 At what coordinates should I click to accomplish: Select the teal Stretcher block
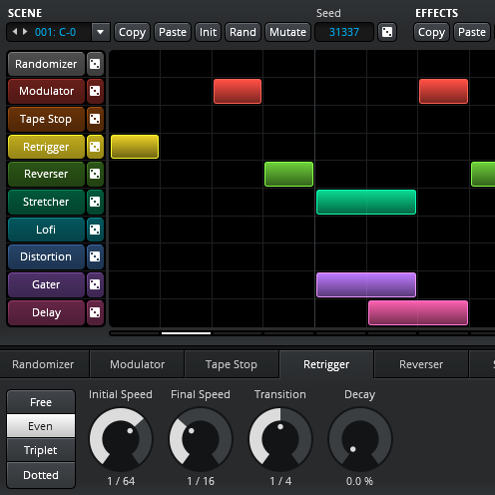[366, 202]
